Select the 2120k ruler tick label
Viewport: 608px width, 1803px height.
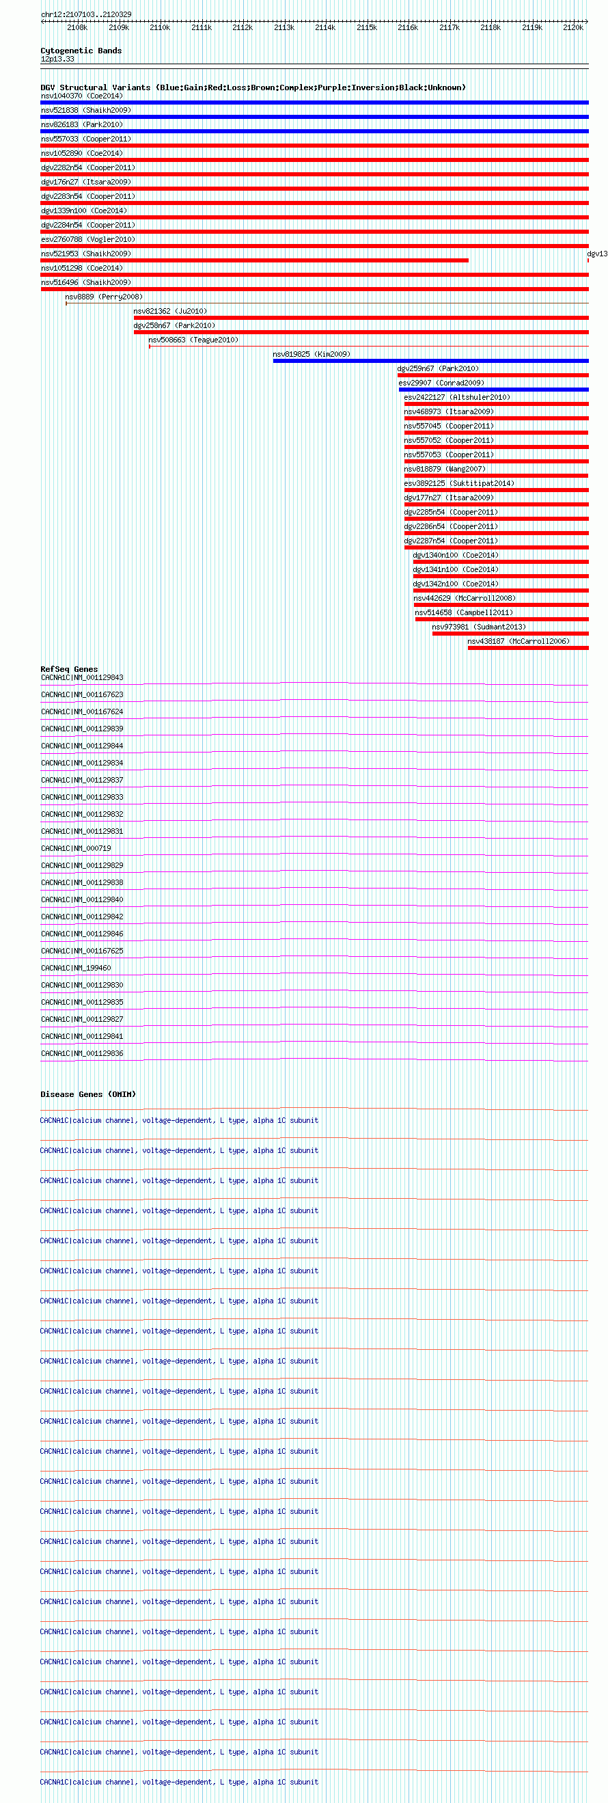[573, 27]
